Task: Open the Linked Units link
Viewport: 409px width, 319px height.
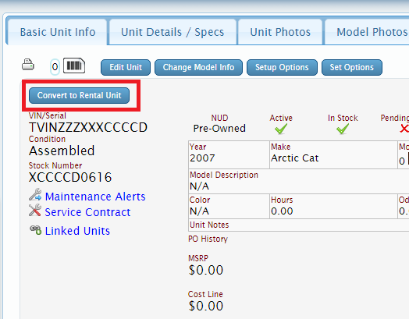Action: point(77,231)
